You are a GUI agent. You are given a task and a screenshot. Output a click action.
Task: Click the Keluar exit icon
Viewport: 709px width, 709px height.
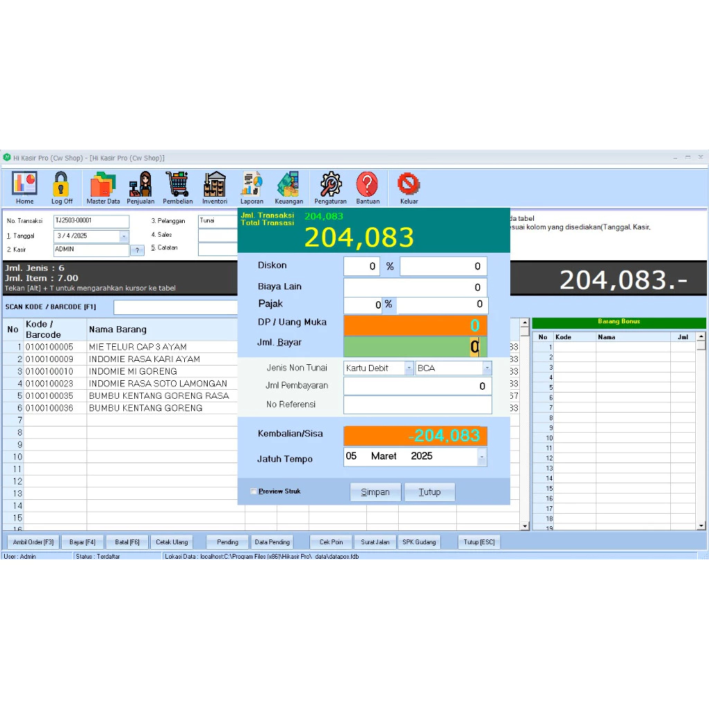click(x=409, y=188)
